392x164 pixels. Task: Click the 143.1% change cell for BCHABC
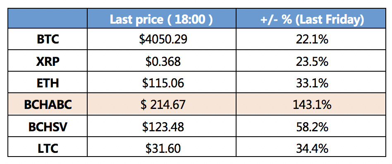[x=311, y=104]
